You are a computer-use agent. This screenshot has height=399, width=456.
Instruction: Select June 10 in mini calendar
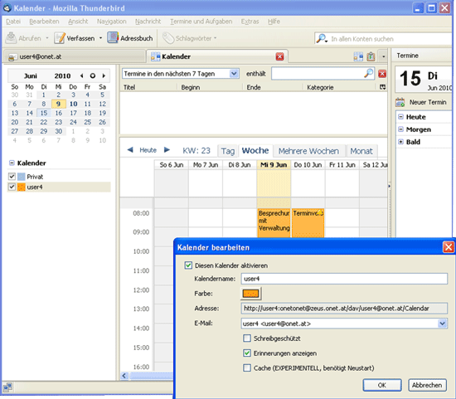[73, 104]
